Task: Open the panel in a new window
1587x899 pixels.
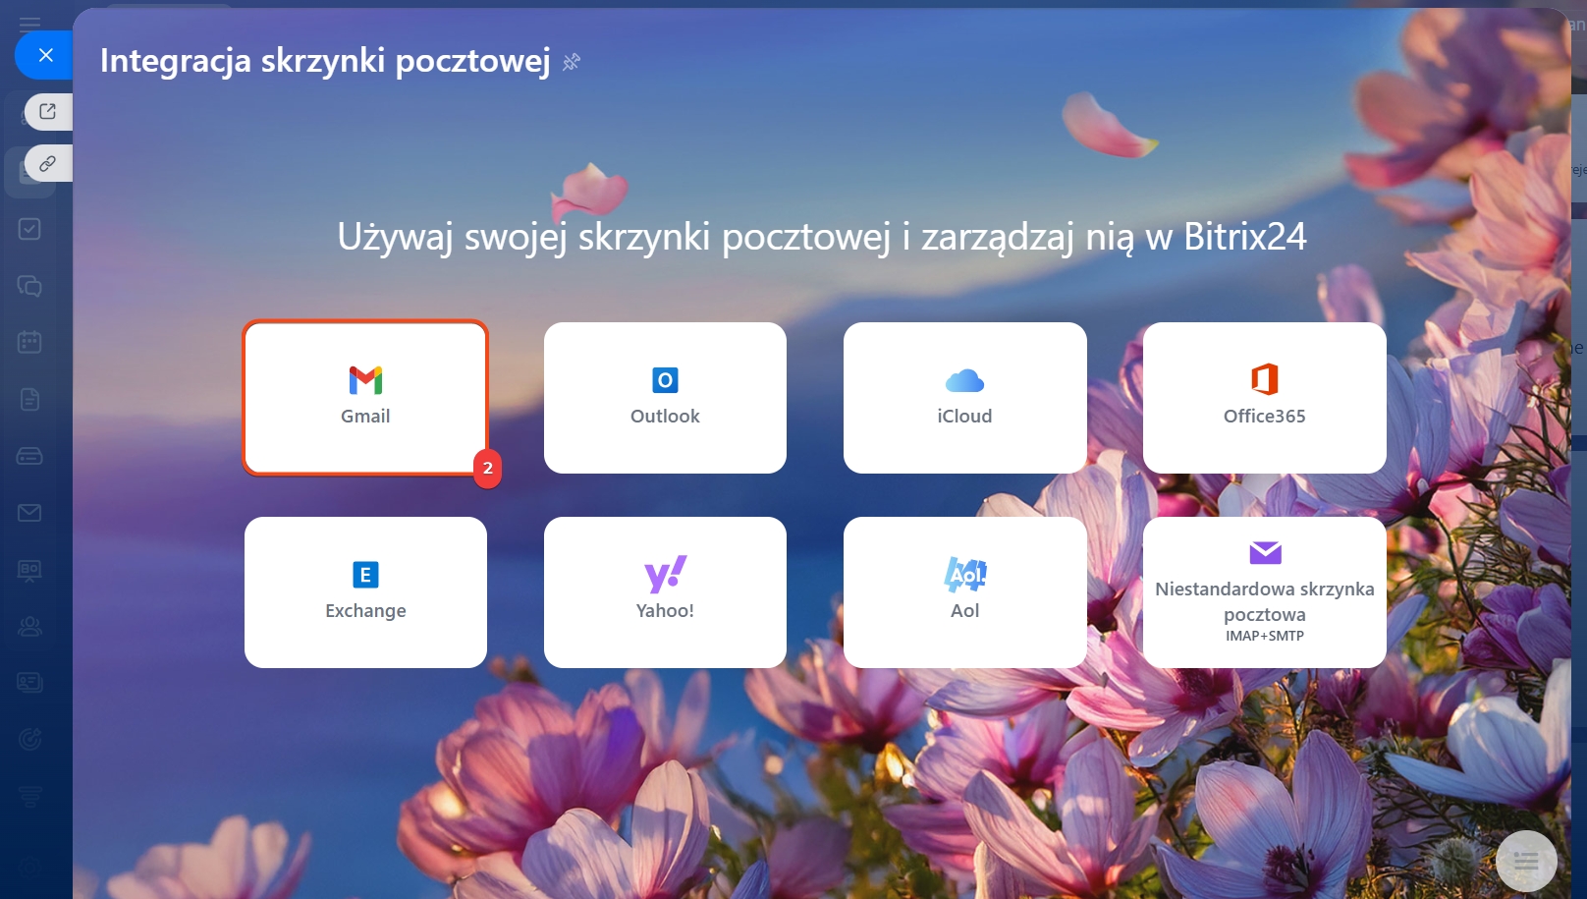Action: pos(48,111)
